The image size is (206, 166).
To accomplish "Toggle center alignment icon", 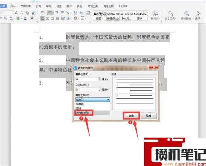I will [47, 18].
